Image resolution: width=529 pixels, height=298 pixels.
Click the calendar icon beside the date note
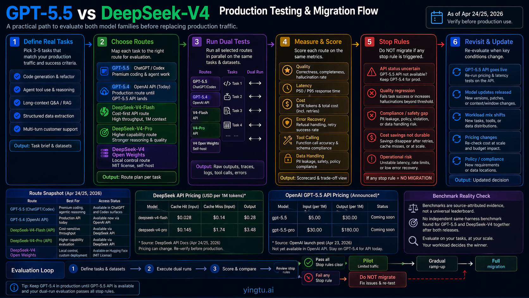point(437,17)
